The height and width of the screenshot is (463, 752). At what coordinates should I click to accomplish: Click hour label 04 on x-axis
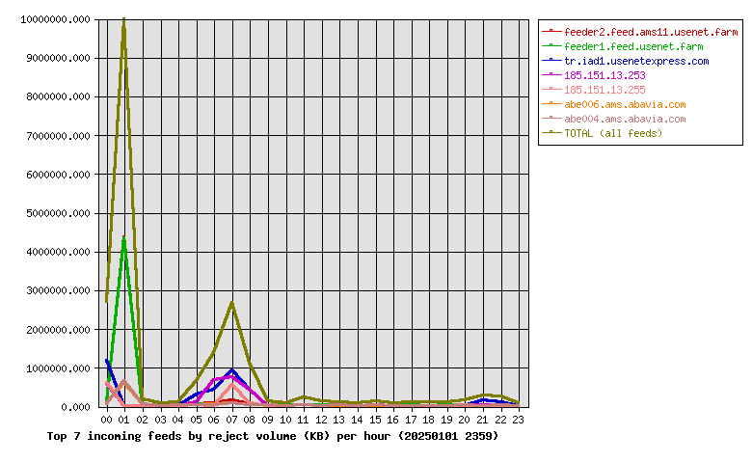[x=178, y=420]
